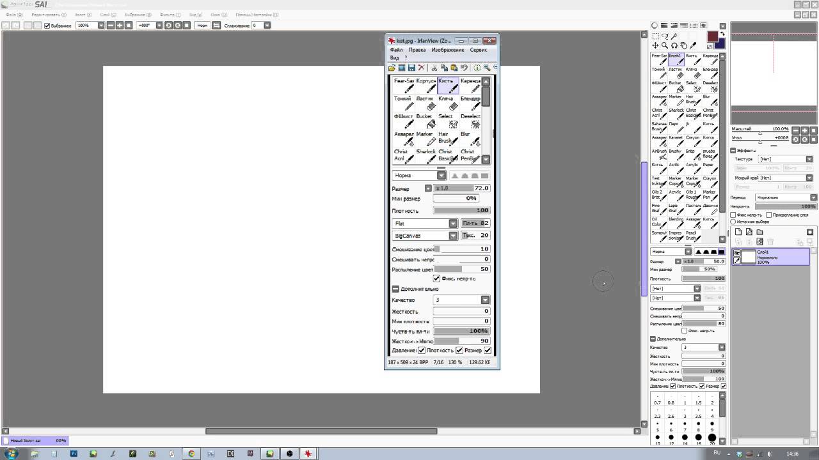Select the hand pan tool in SAI
Image resolution: width=819 pixels, height=460 pixels.
pyautogui.click(x=683, y=45)
